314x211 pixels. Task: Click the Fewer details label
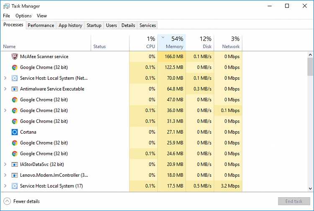tap(26, 201)
